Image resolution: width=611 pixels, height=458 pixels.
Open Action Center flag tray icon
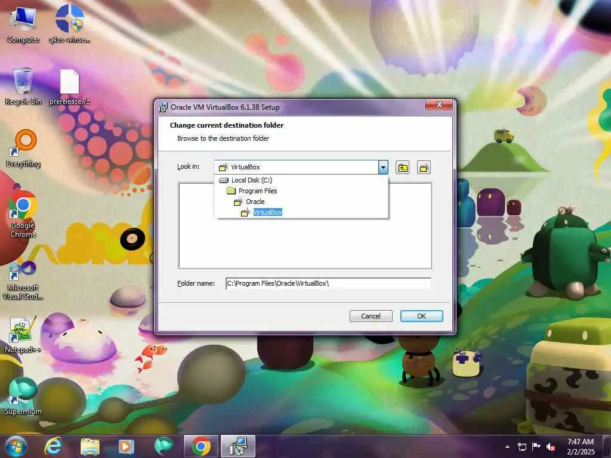(x=536, y=447)
